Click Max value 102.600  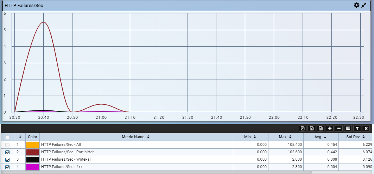pyautogui.click(x=295, y=152)
